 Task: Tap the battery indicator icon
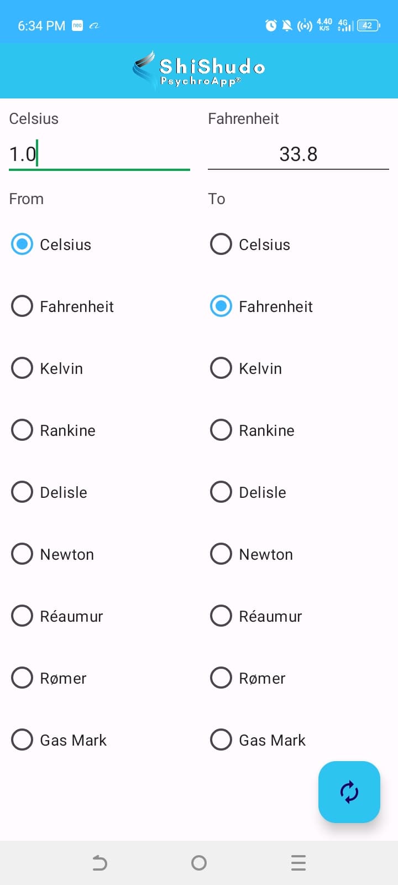click(368, 25)
